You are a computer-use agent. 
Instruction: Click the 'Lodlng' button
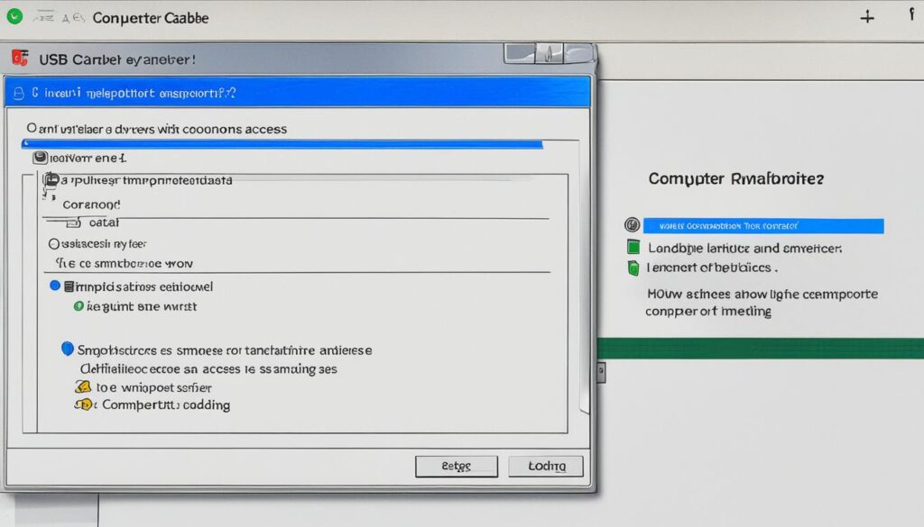click(545, 466)
